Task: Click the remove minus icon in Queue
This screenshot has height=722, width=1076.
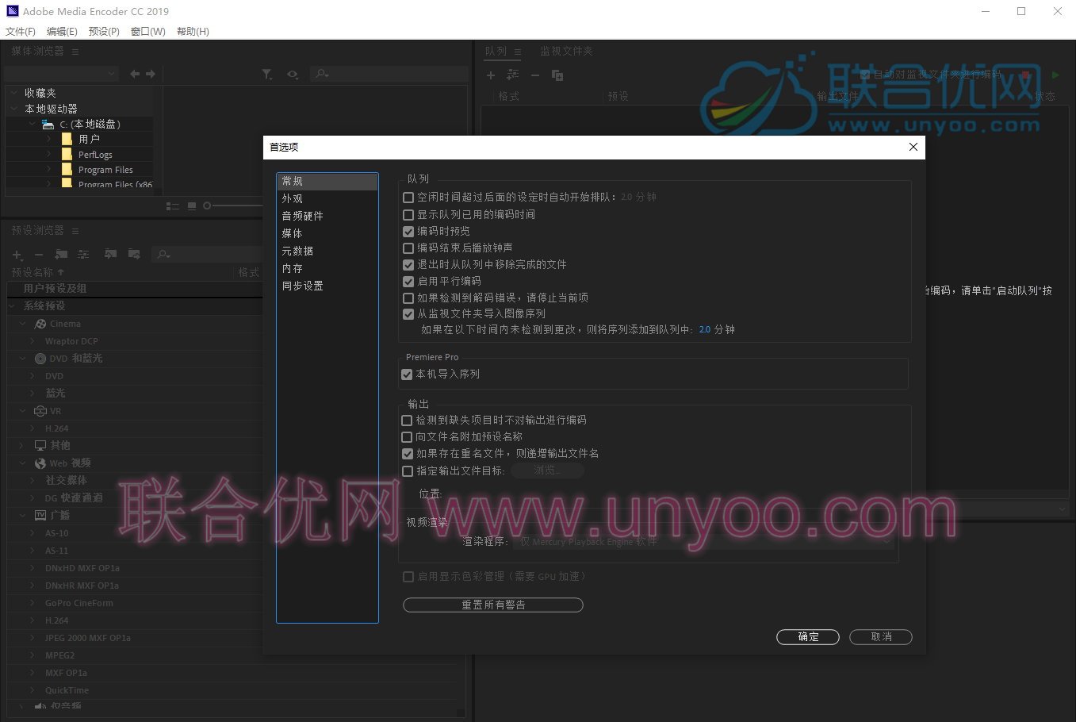Action: (x=535, y=75)
